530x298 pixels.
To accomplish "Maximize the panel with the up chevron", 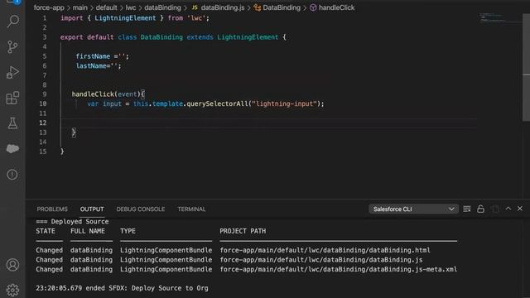I will [x=508, y=209].
